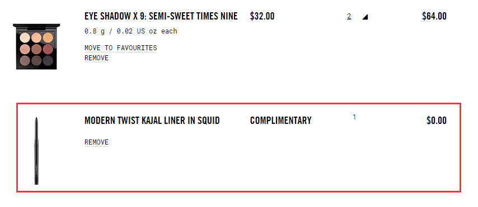Open the eye shadow palette product image
478x207 pixels.
click(36, 46)
